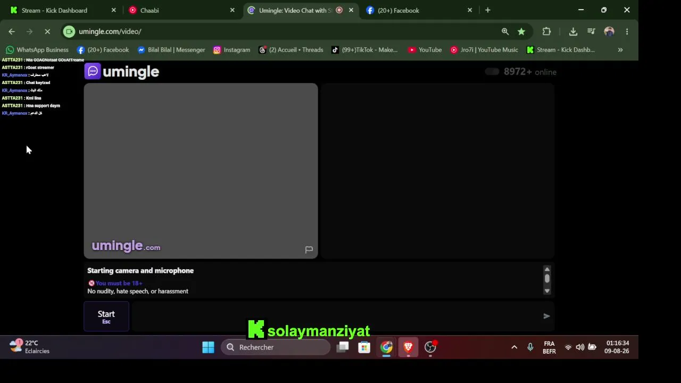681x383 pixels.
Task: Open the clock showing 01:16:34
Action: click(617, 347)
